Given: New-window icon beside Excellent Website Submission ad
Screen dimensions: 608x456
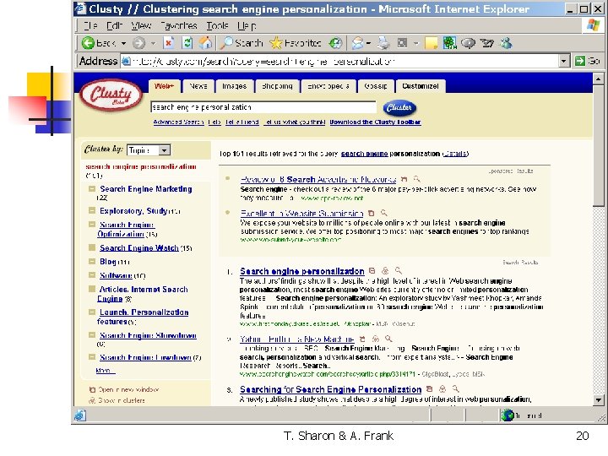Looking at the screenshot, I should [x=371, y=213].
